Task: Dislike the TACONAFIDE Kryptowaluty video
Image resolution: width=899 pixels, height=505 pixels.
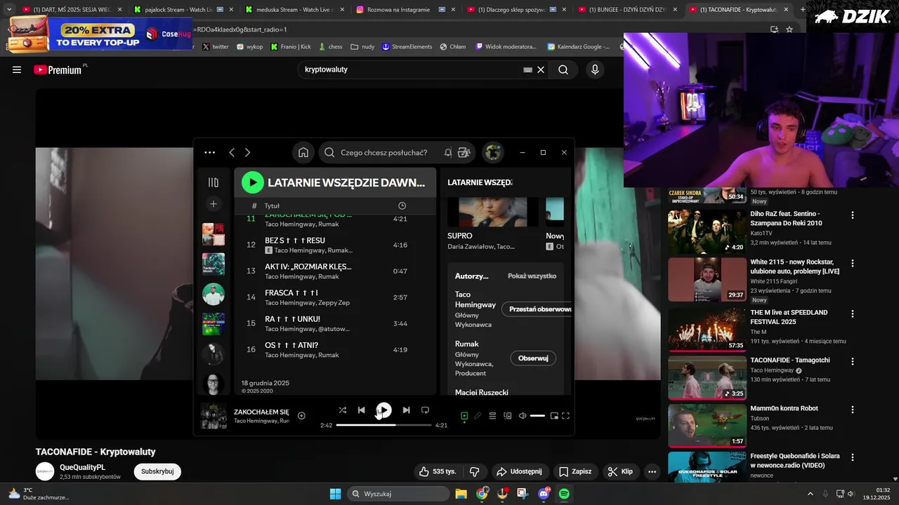Action: click(x=474, y=471)
